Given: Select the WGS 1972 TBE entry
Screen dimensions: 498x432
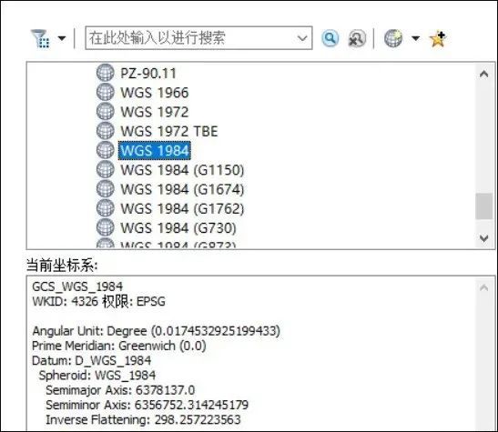Looking at the screenshot, I should [x=169, y=131].
